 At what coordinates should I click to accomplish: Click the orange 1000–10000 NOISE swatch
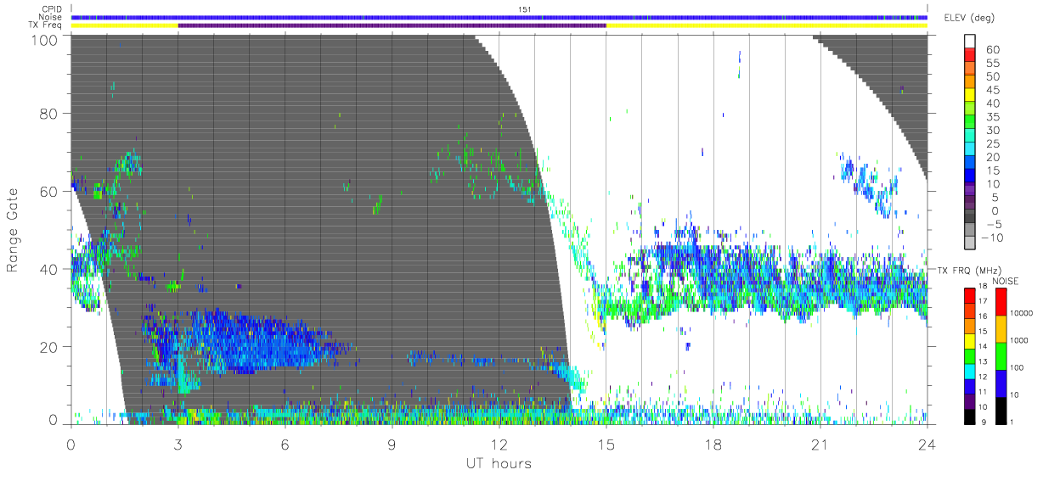pyautogui.click(x=1003, y=328)
